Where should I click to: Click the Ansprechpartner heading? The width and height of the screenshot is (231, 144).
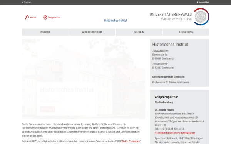click(166, 97)
